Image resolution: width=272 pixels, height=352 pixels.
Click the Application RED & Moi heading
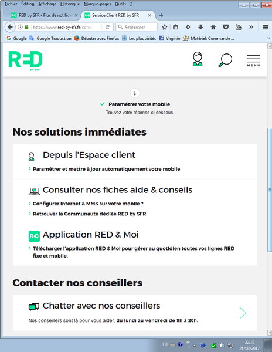coord(91,235)
